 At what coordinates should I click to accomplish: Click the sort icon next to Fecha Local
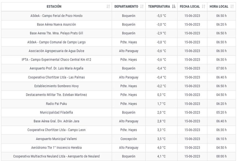204,7
